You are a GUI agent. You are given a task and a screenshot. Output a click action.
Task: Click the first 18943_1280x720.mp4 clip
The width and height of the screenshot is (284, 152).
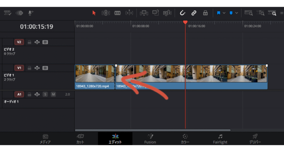pyautogui.click(x=95, y=77)
